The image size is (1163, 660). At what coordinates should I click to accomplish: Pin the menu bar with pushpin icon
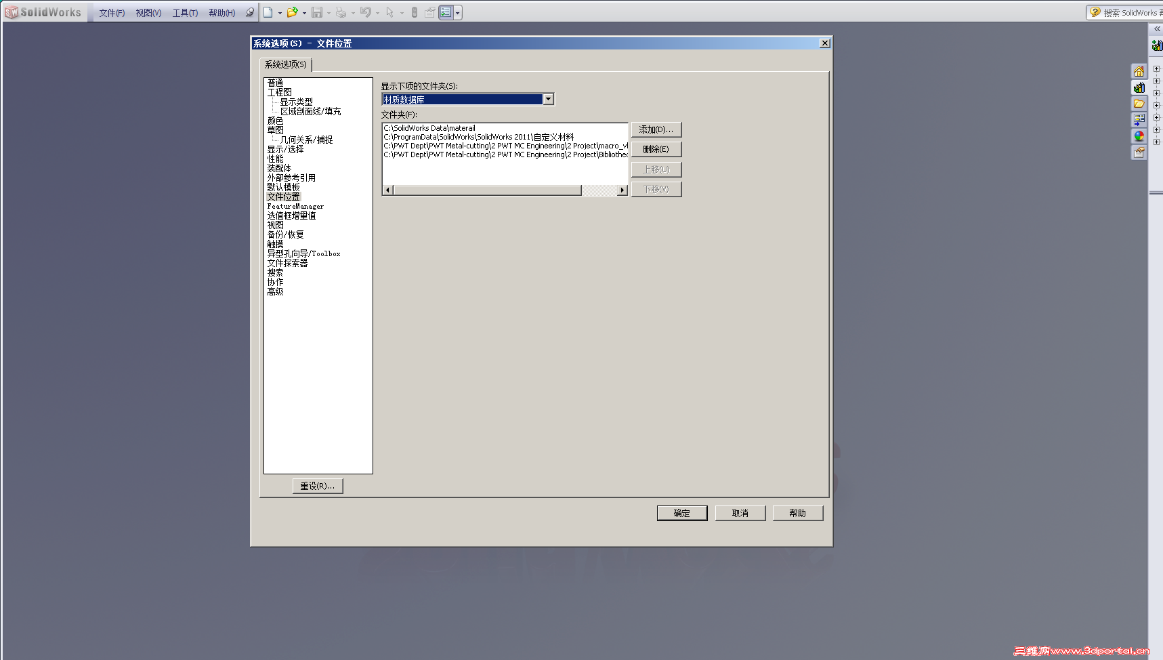[250, 12]
